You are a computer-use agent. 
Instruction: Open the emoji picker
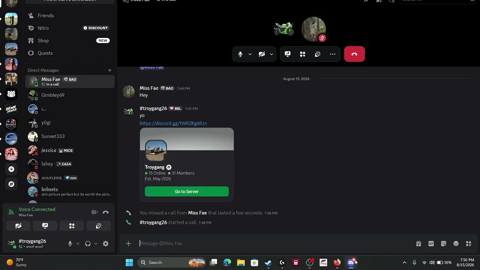point(456,244)
